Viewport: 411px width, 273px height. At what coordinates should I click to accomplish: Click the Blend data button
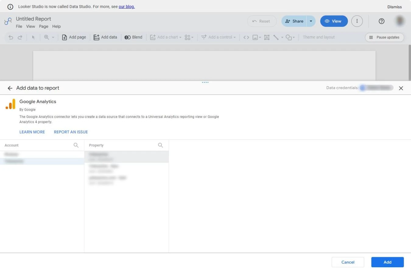(x=133, y=37)
